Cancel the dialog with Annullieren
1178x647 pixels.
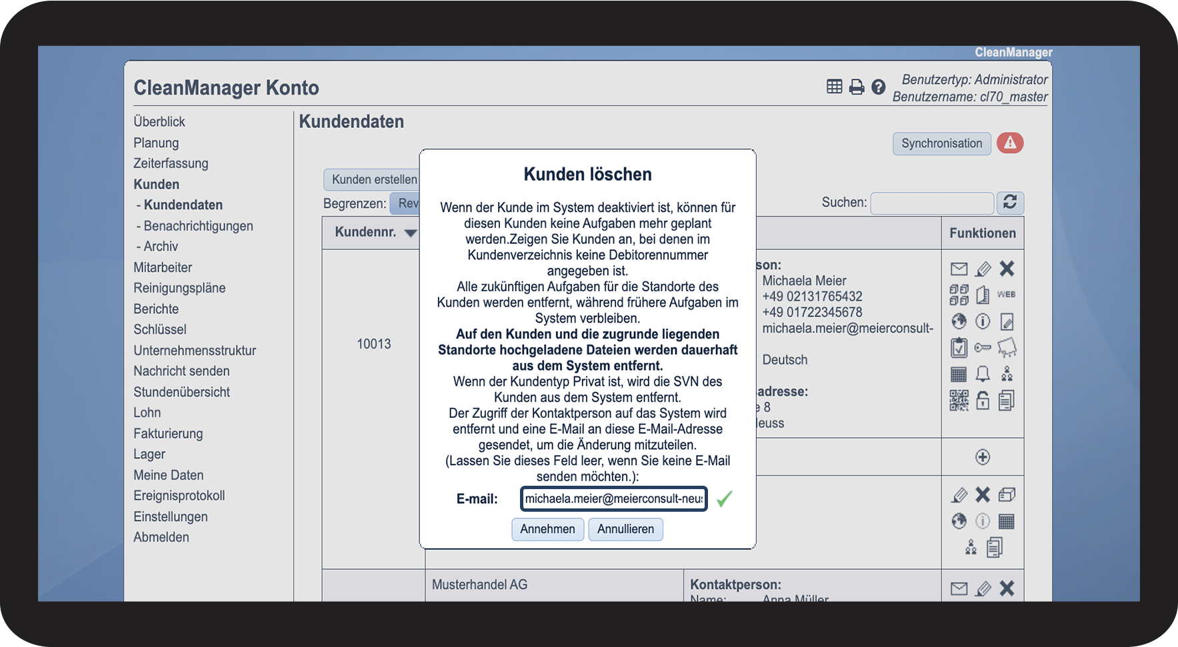point(626,529)
